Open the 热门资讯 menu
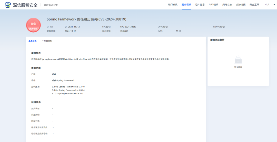 pyautogui.click(x=173, y=5)
